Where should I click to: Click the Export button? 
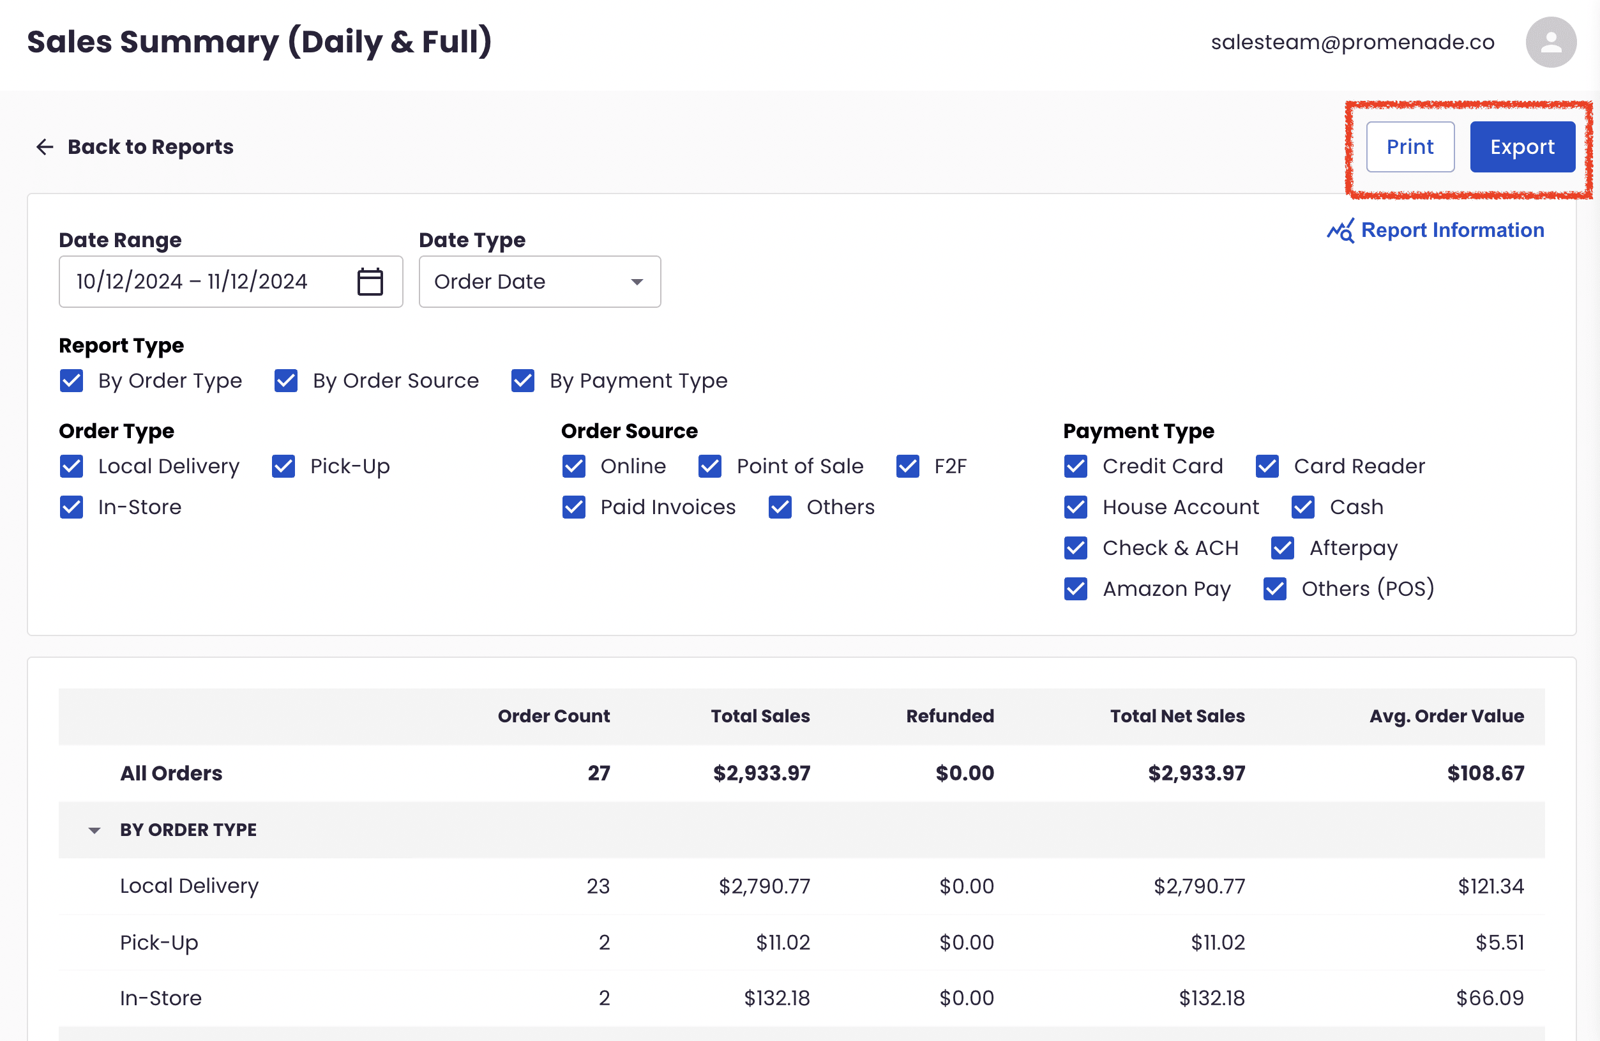pos(1523,147)
